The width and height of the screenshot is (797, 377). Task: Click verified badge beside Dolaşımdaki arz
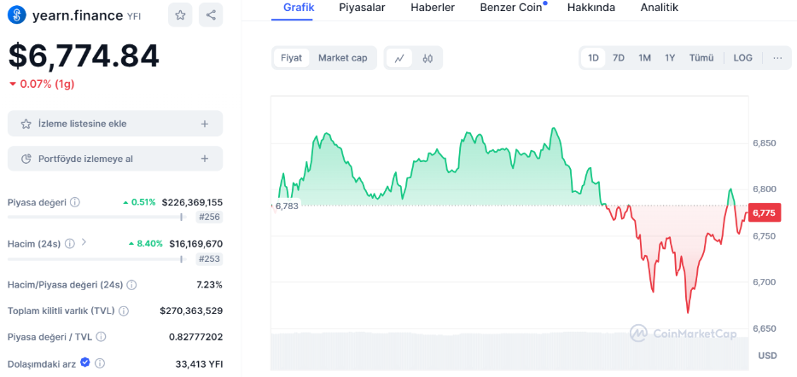85,362
